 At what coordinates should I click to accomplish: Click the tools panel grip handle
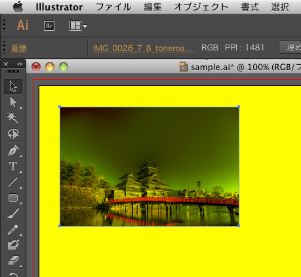[12, 71]
